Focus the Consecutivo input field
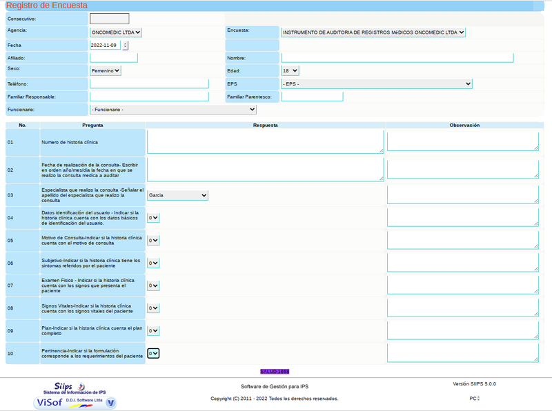This screenshot has height=411, width=552. pos(109,19)
